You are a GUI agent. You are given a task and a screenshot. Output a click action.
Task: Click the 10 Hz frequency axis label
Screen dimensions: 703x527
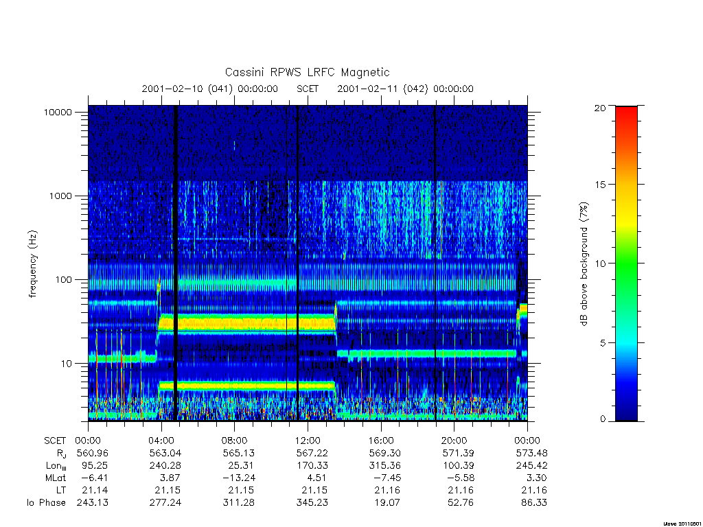pyautogui.click(x=67, y=364)
